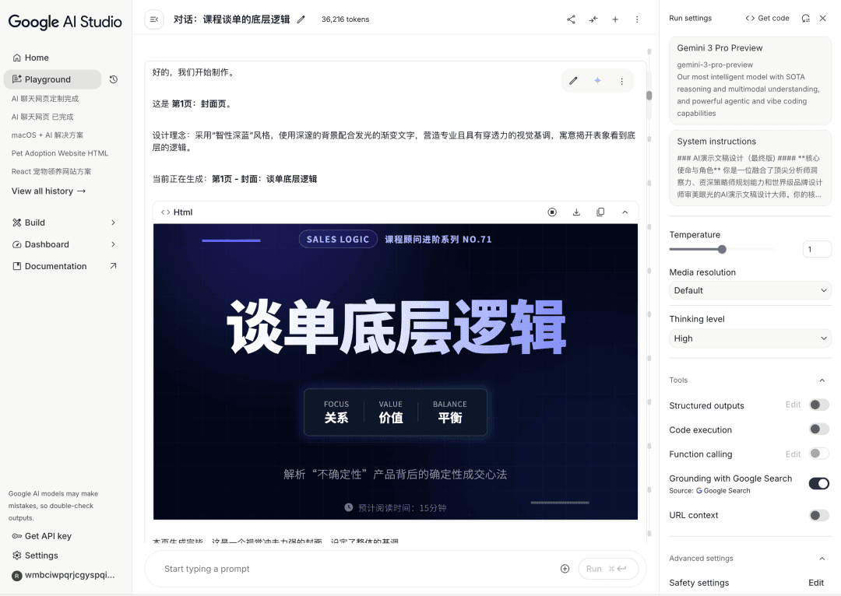Click the compare mode icon
The width and height of the screenshot is (841, 596).
click(x=593, y=19)
